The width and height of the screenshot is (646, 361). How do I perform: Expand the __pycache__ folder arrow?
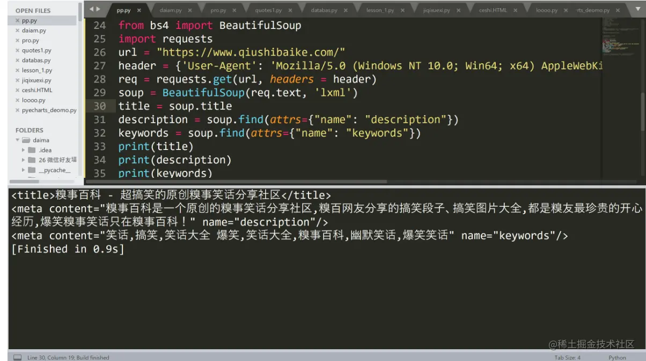[24, 170]
